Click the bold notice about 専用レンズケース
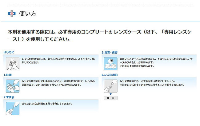Image resolution: width=200 pixels, height=126 pixels. point(98,35)
